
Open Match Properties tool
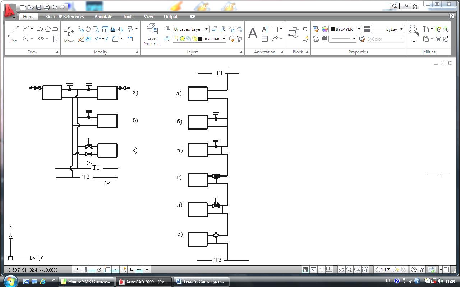[x=316, y=29]
